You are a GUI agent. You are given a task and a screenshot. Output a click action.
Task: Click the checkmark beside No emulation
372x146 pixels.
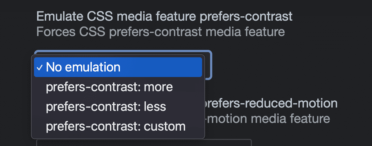tap(40, 67)
